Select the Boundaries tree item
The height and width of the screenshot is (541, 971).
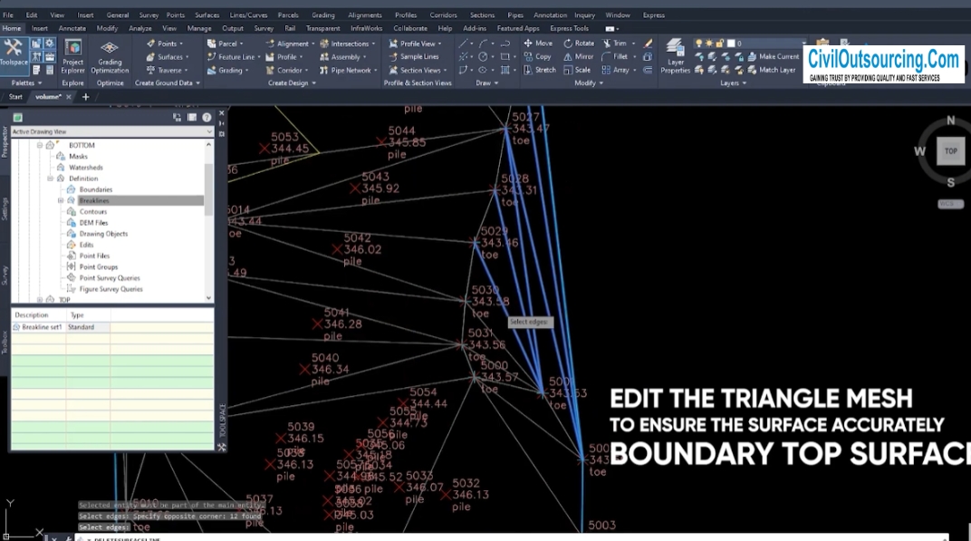pos(96,189)
